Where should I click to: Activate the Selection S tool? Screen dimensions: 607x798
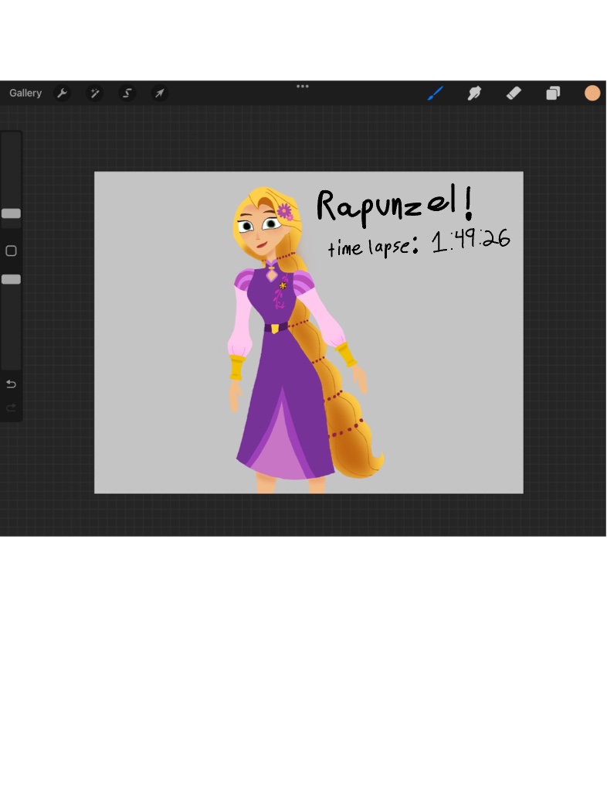[x=127, y=93]
